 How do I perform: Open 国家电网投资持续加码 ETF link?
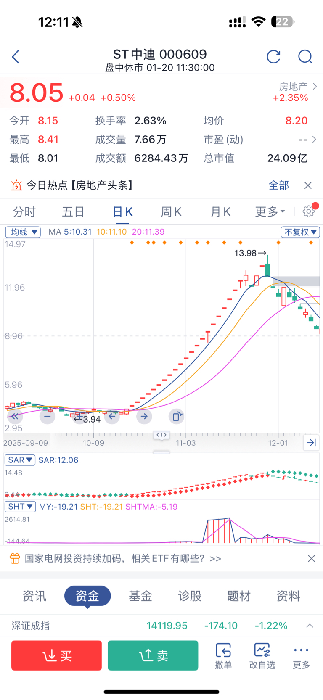tap(123, 558)
